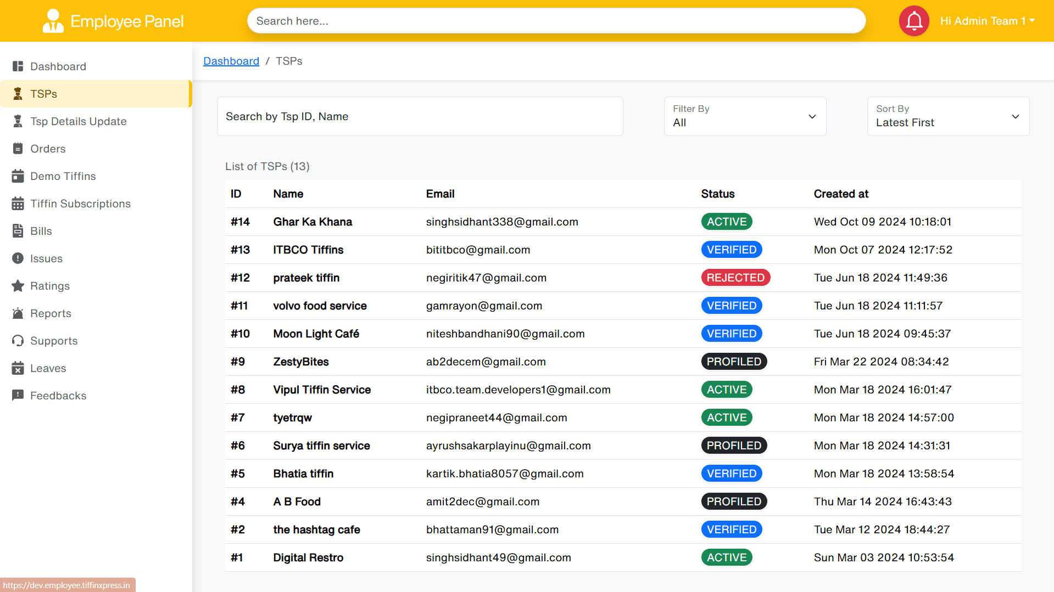The height and width of the screenshot is (592, 1054).
Task: Click the Feedbacks chat icon
Action: [18, 396]
